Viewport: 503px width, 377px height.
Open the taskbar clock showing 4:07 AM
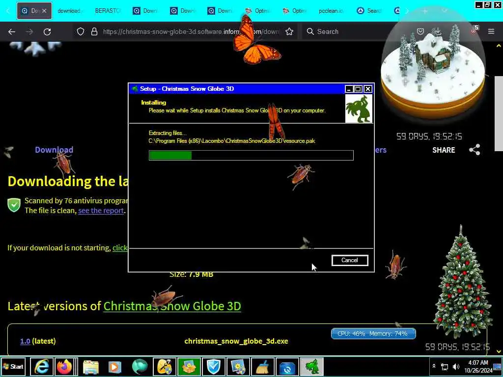(478, 366)
